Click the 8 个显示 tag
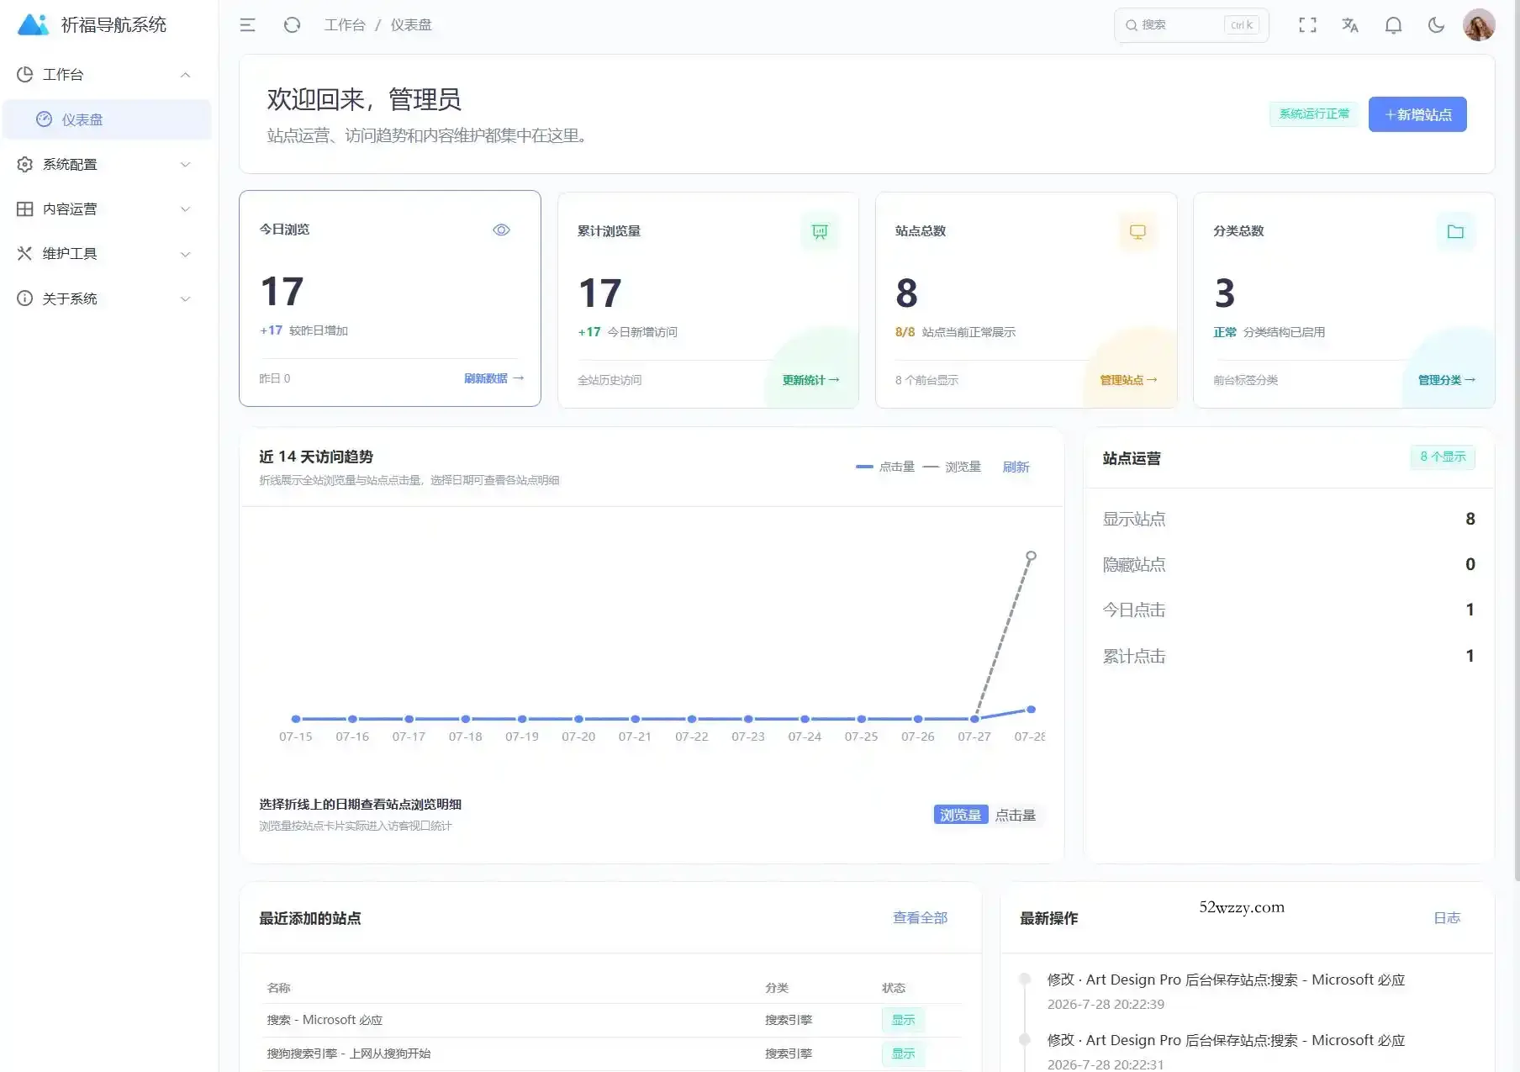 click(x=1443, y=457)
